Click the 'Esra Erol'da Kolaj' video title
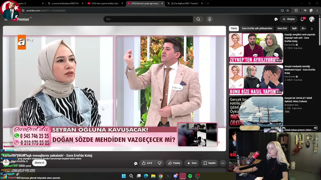Viewport: 321px width, 180px height. pyautogui.click(x=47, y=155)
